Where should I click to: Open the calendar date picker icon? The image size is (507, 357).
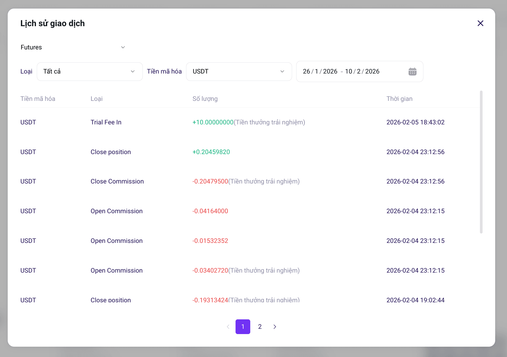[x=412, y=71]
